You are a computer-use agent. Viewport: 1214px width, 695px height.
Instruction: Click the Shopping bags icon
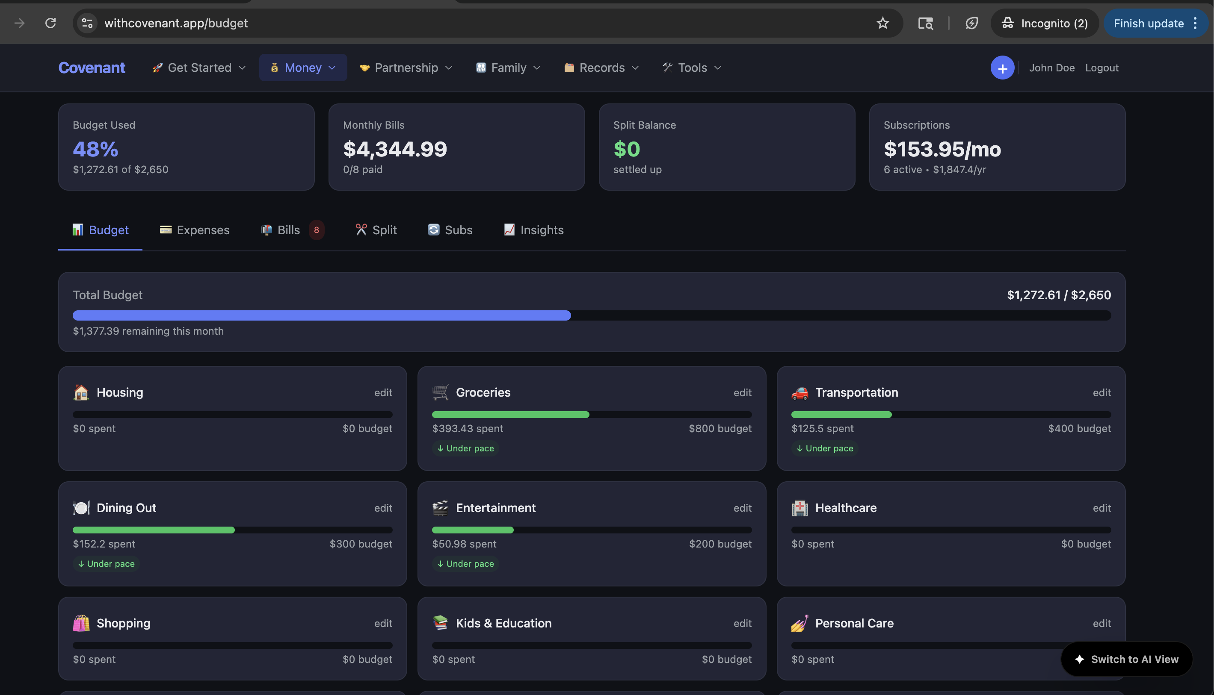pos(81,623)
